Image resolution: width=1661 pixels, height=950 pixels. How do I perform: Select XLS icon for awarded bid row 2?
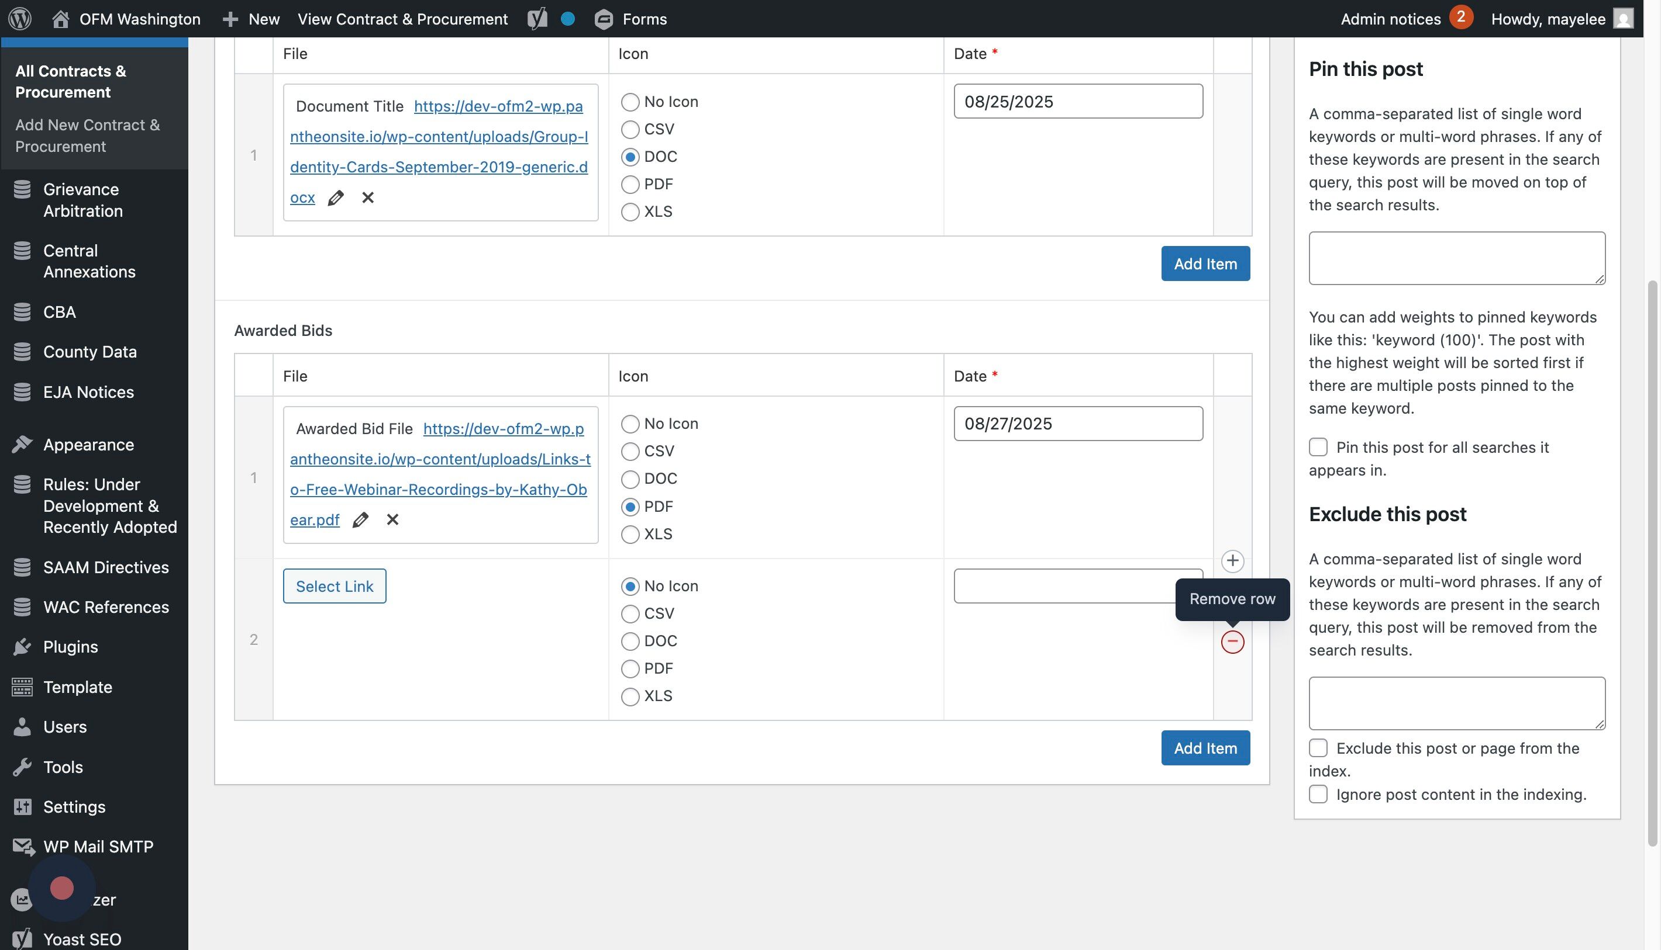pos(630,697)
